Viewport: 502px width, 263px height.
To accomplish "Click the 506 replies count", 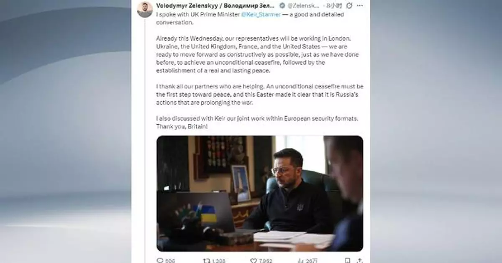I will click(x=169, y=260).
